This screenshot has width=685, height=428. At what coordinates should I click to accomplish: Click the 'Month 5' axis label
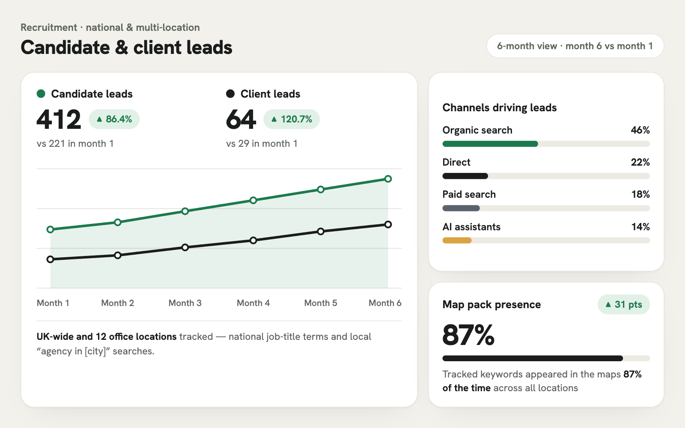point(321,303)
